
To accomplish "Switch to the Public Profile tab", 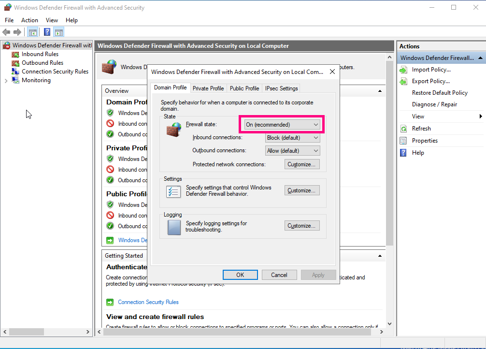I will tap(244, 88).
